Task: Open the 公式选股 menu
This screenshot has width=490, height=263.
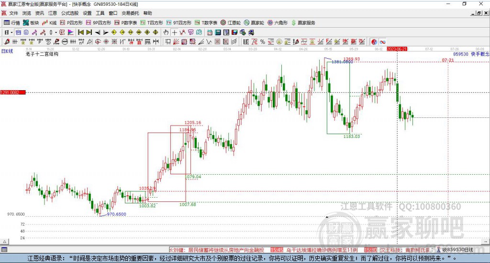Action: (70, 13)
